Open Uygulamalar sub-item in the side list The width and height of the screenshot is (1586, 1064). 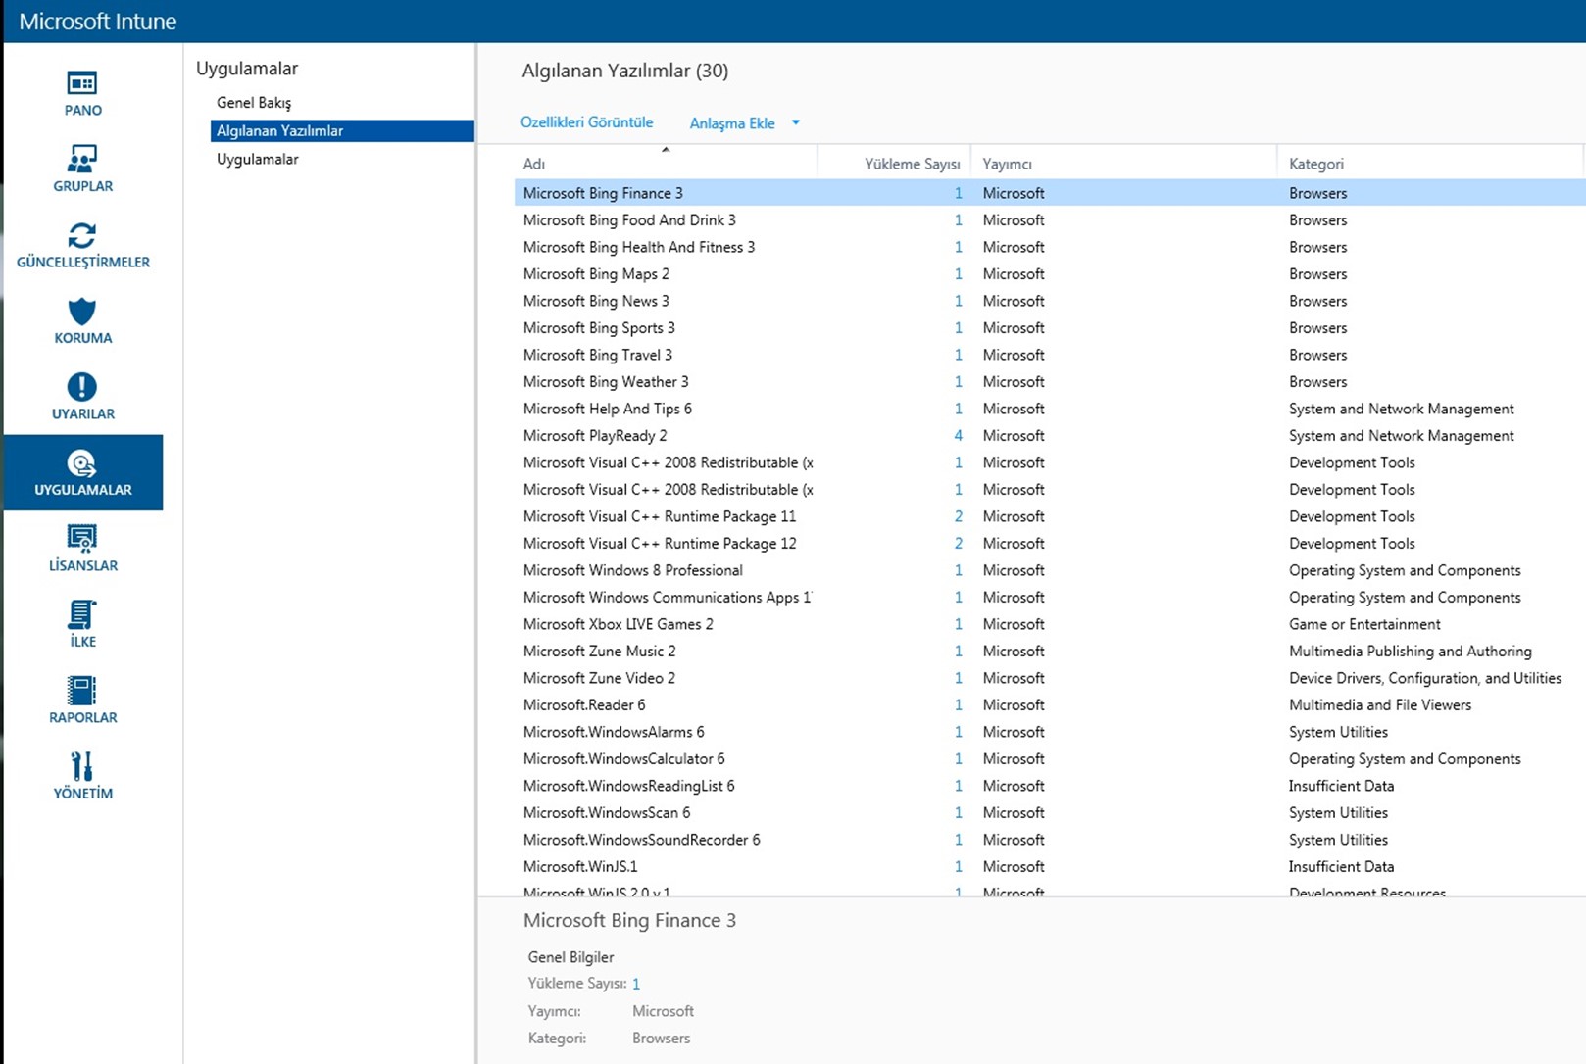click(x=258, y=159)
